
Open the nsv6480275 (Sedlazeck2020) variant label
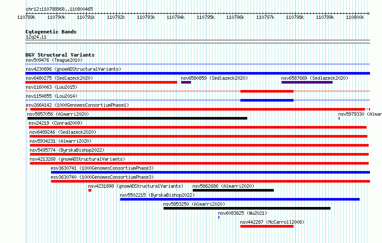click(59, 78)
